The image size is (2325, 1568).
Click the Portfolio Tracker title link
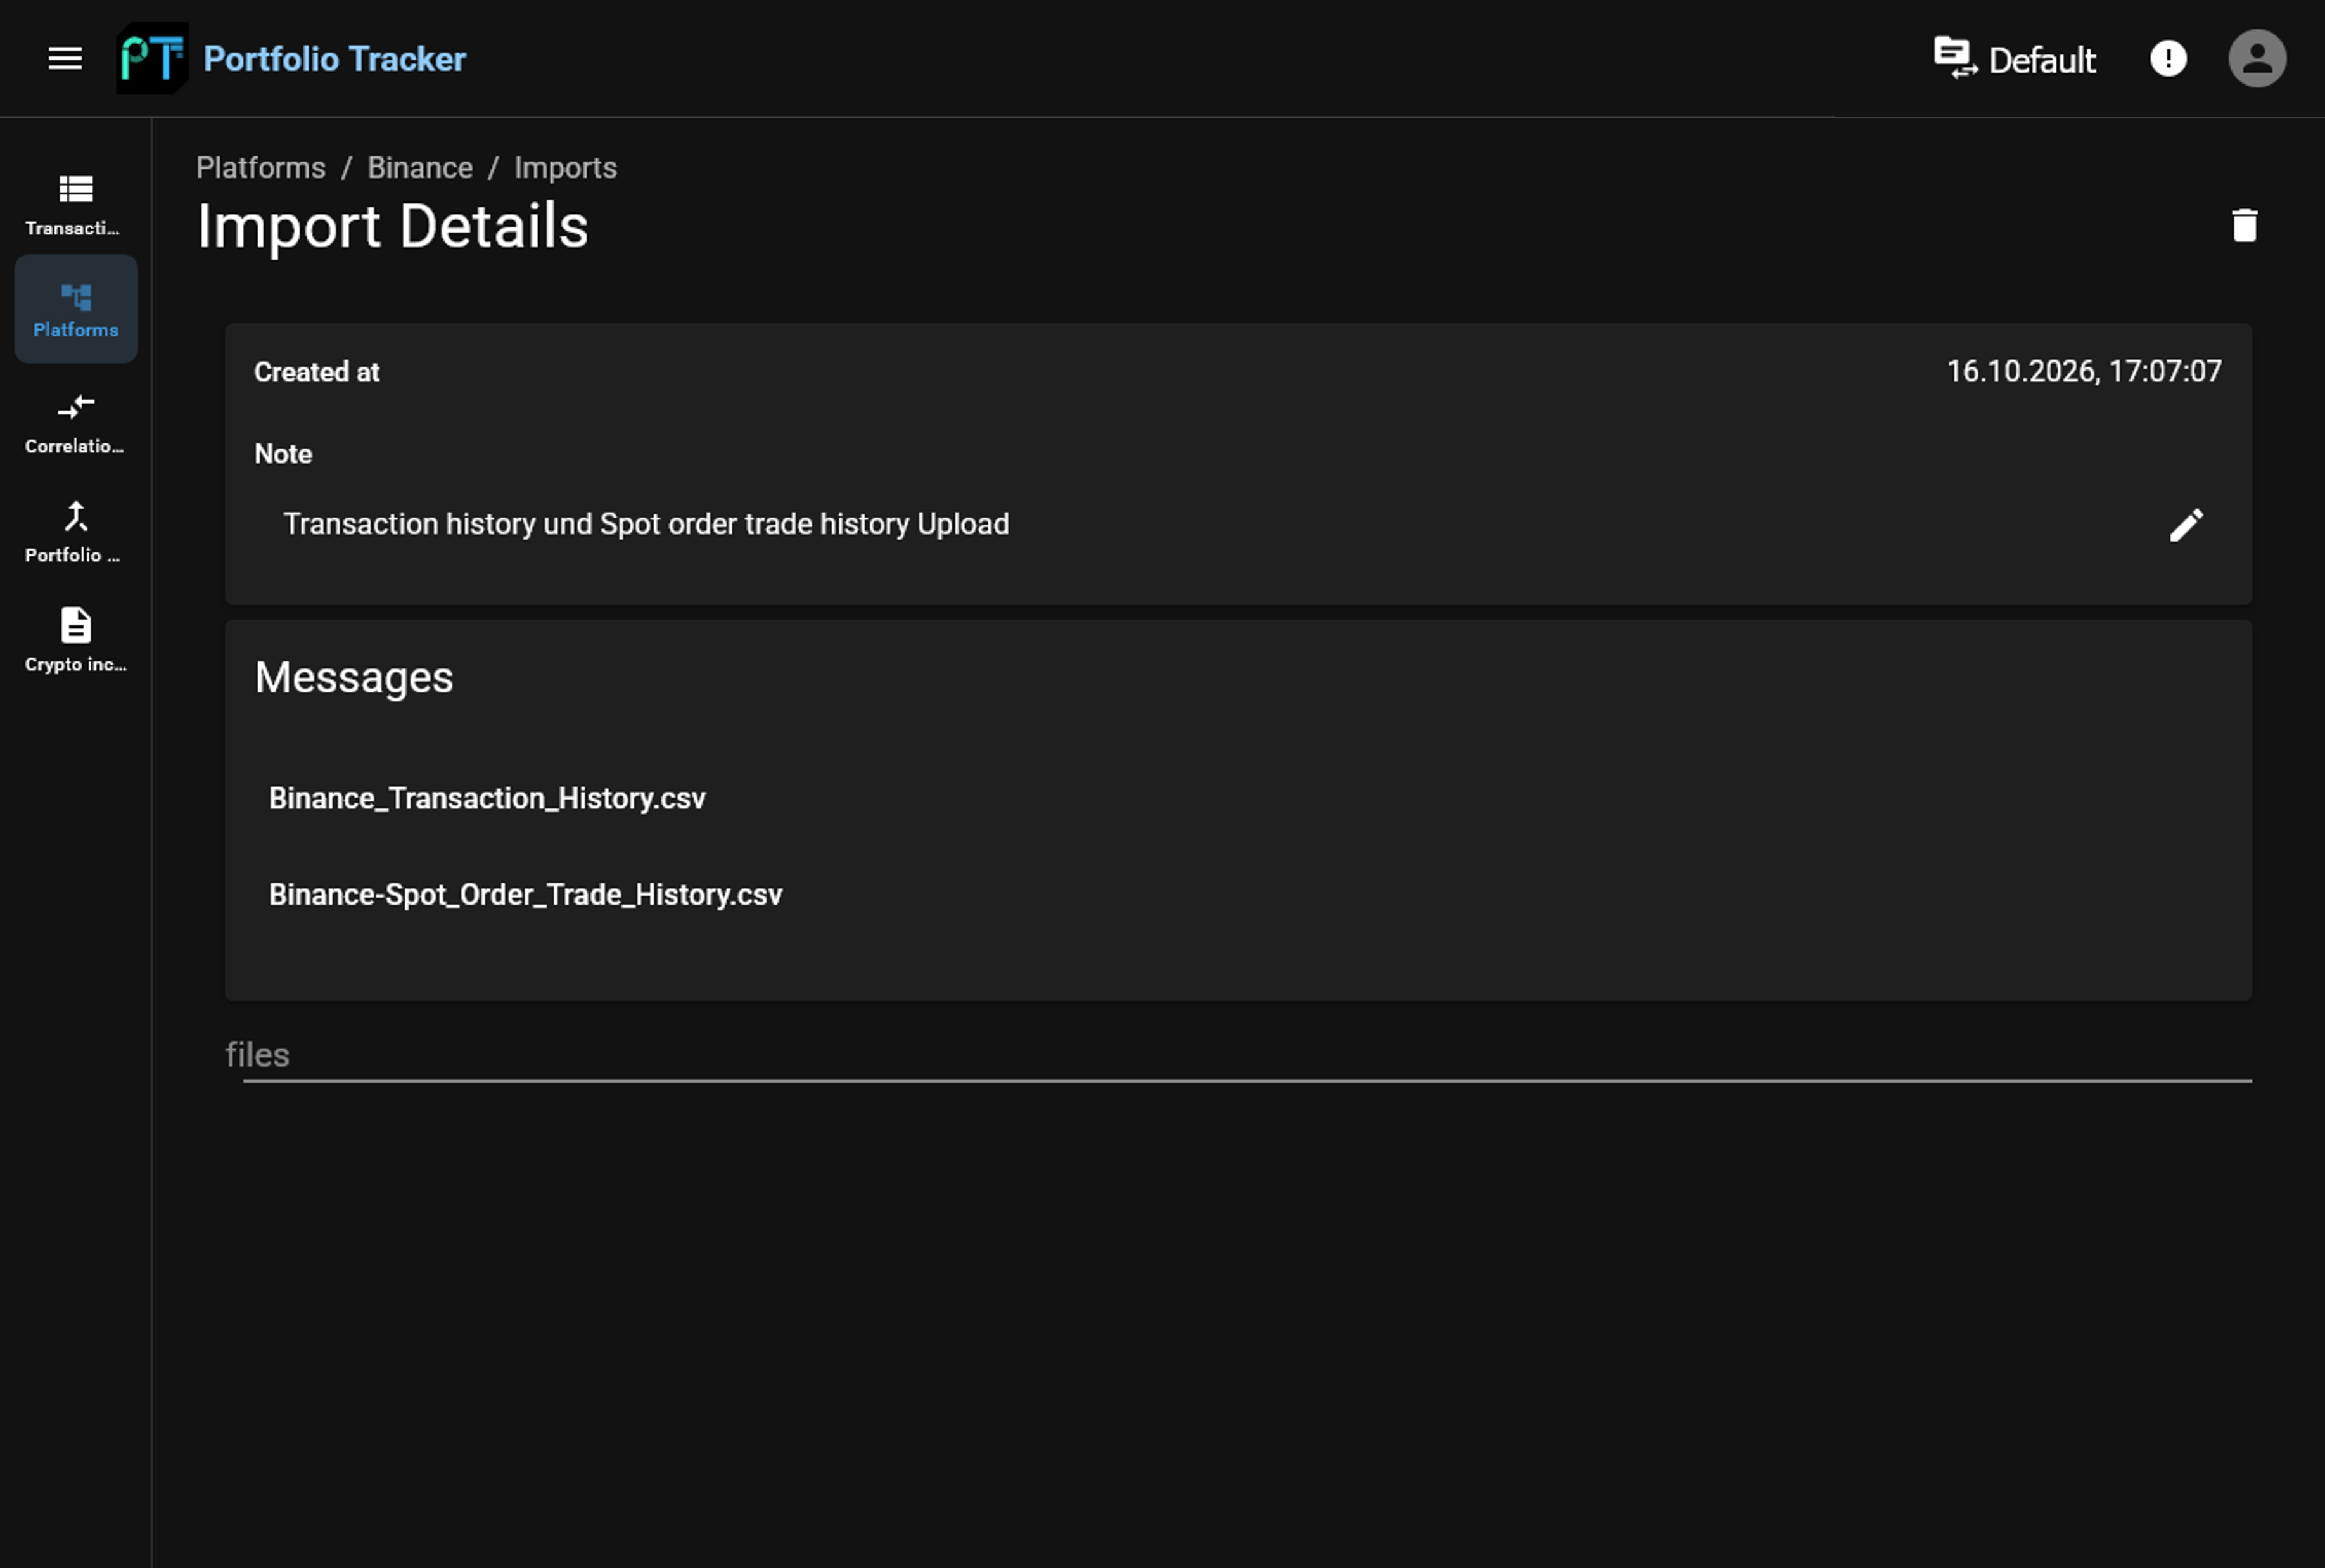click(334, 59)
